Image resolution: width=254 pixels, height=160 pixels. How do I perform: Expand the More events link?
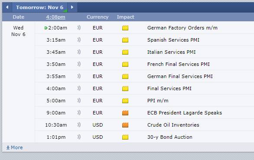[x=14, y=147]
